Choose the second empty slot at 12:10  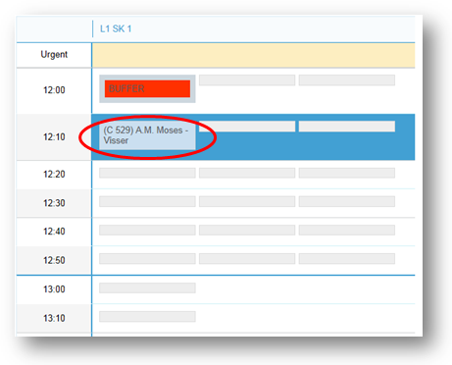pos(247,127)
